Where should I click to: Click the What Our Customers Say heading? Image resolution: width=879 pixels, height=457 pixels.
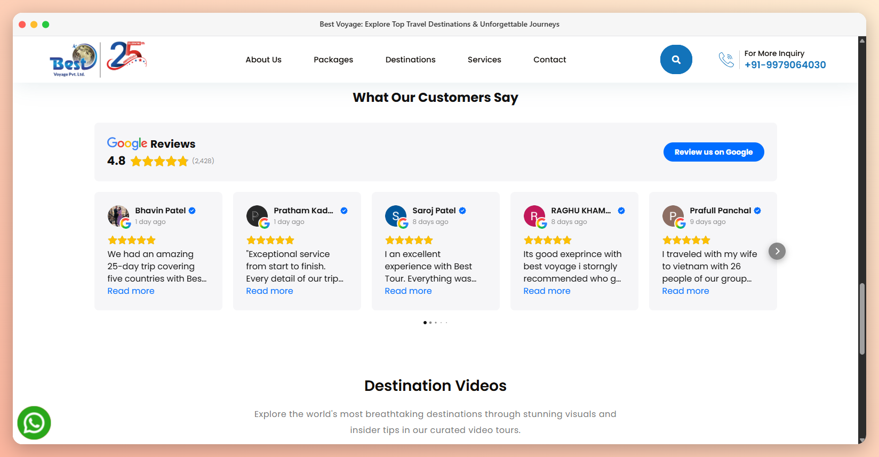coord(435,98)
